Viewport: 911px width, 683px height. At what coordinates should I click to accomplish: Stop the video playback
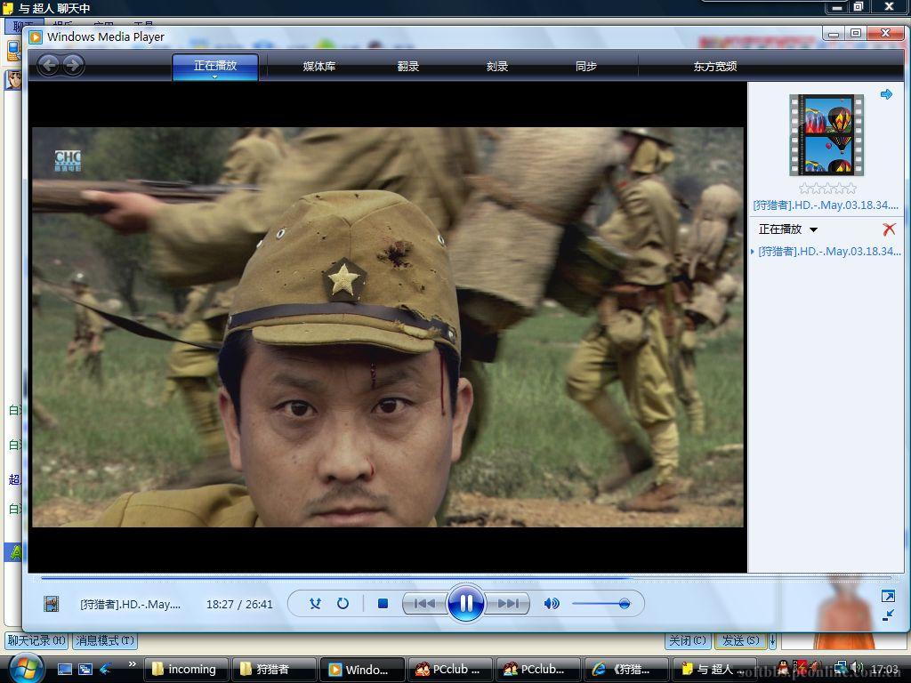383,604
